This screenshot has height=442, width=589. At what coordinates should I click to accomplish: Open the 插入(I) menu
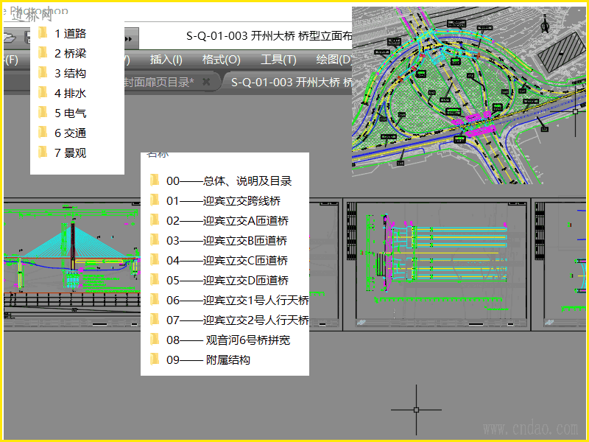pyautogui.click(x=166, y=60)
